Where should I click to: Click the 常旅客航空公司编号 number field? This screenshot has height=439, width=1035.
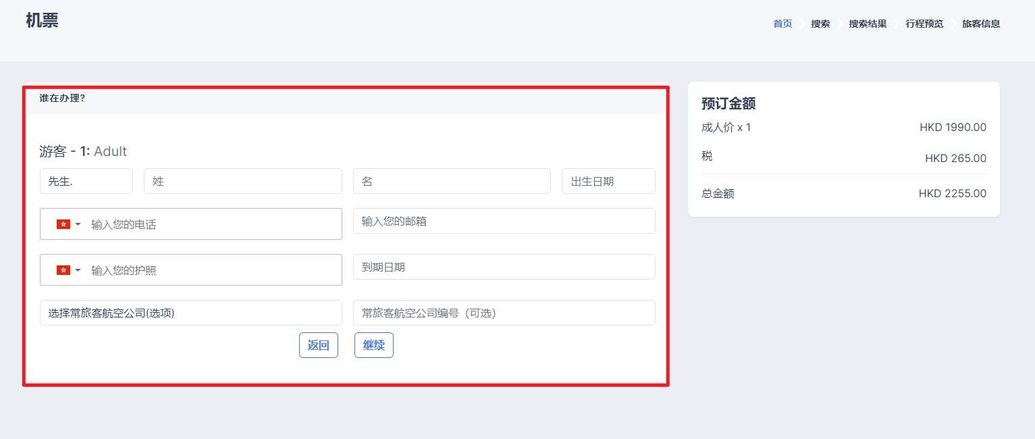click(504, 313)
